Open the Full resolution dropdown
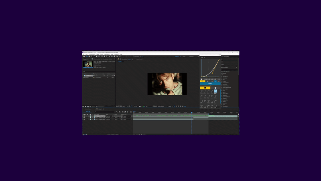The image size is (321, 181). pyautogui.click(x=149, y=106)
